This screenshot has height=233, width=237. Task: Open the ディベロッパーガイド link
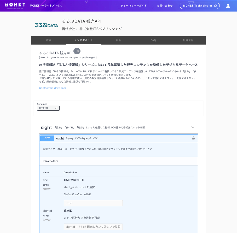134,6
